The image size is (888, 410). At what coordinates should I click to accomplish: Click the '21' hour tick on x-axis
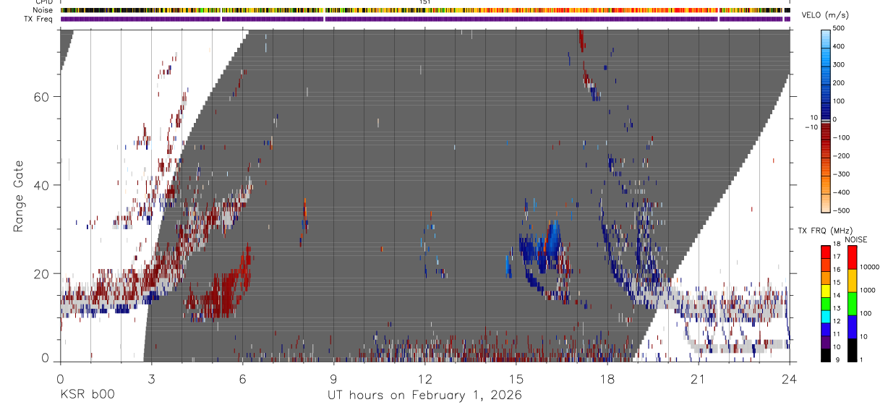coord(699,378)
